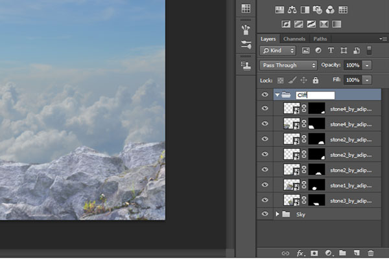
Task: Toggle layer filtering switch on or off
Action: pos(369,50)
